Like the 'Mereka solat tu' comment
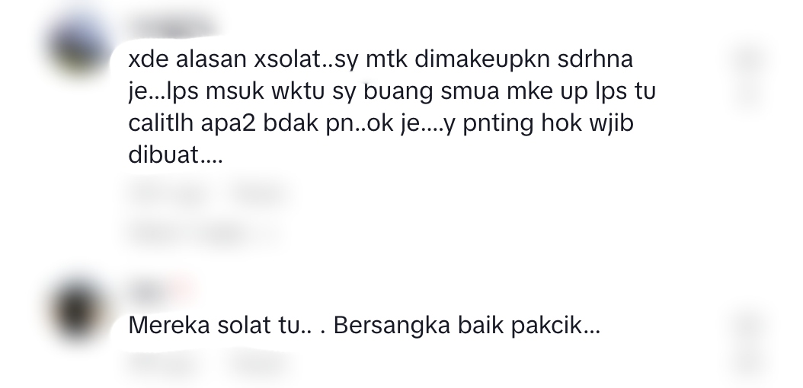Viewport: 803px width, 388px height. 749,324
